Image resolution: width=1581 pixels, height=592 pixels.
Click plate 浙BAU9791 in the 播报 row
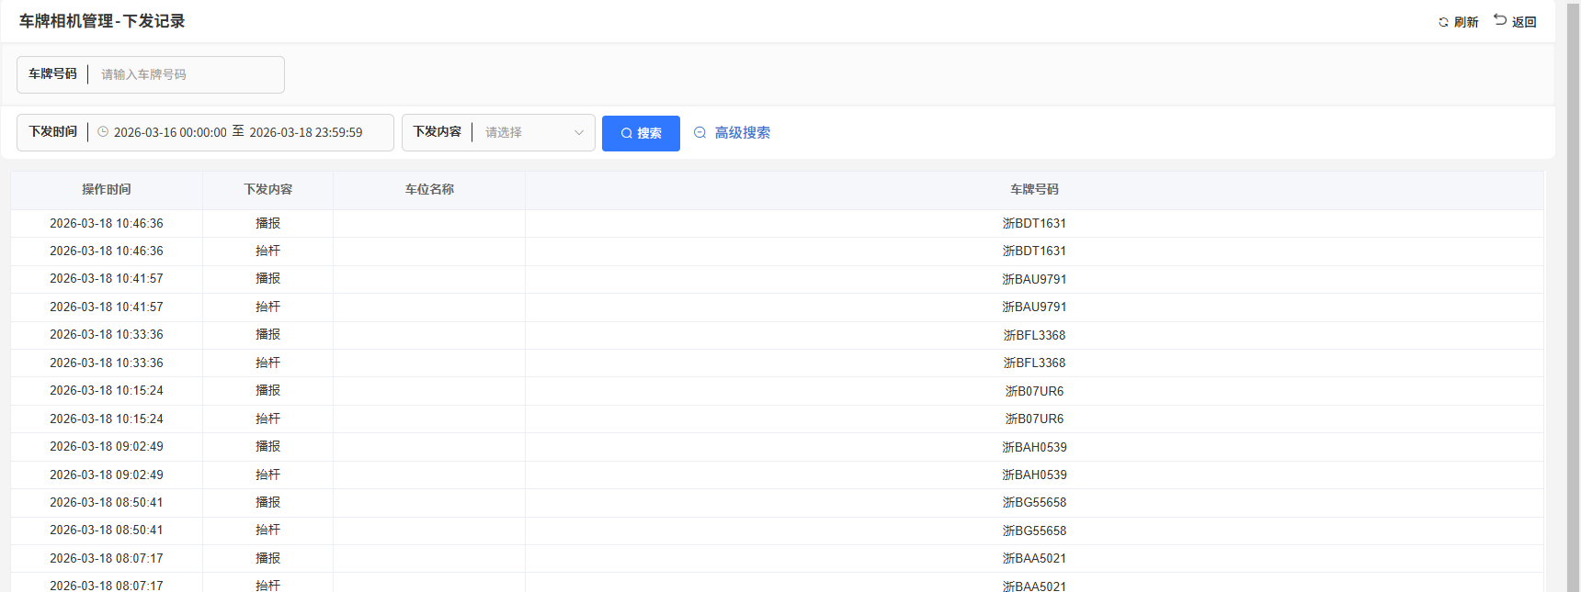(1034, 279)
